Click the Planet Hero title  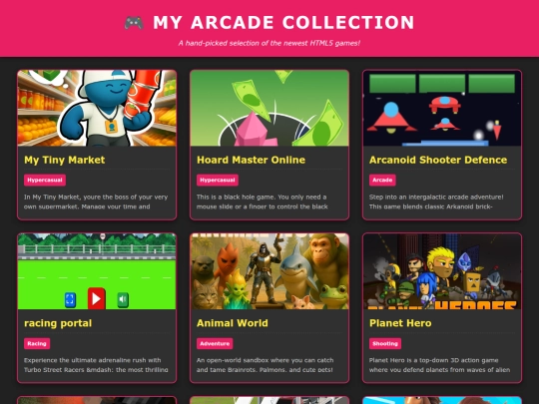pos(400,323)
